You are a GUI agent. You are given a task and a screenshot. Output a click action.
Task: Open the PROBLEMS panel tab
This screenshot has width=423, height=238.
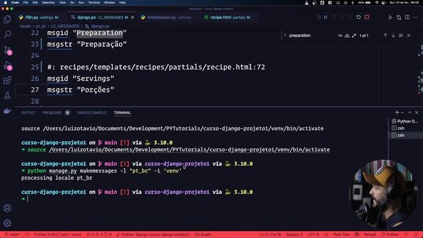52,113
